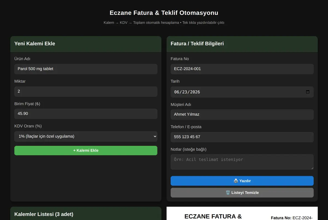Click the Kalemler Listesi (3 adet) heading
Image resolution: width=328 pixels, height=220 pixels.
[44, 214]
